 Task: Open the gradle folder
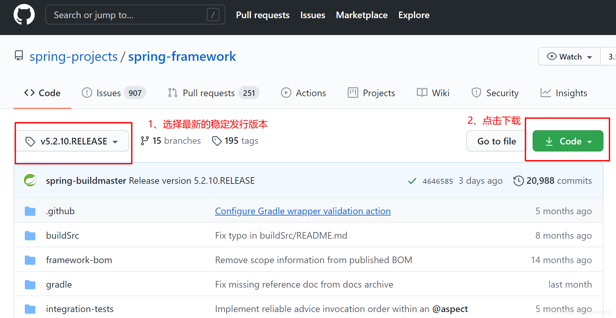tap(59, 285)
